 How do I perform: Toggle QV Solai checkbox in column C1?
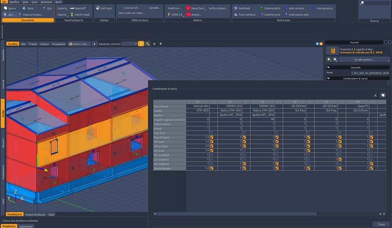[x=212, y=151]
